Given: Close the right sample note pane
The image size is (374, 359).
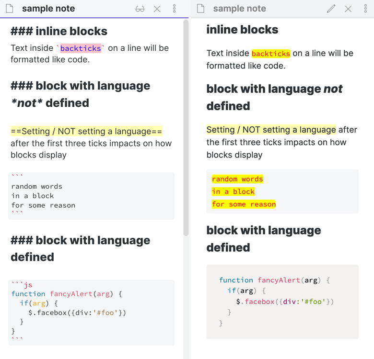Looking at the screenshot, I should (348, 9).
